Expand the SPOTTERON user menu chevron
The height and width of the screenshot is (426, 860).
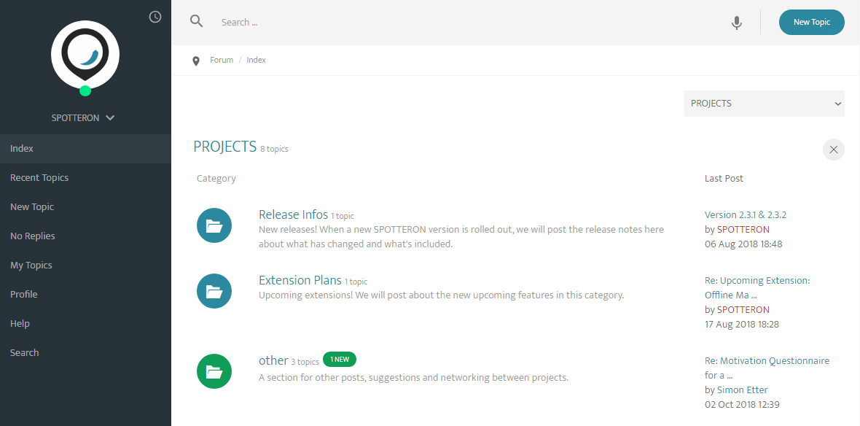pos(110,117)
